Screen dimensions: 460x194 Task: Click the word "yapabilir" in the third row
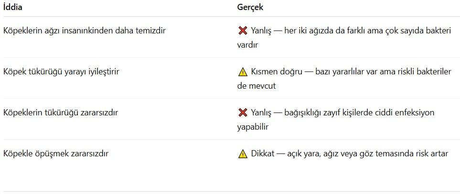coord(253,127)
